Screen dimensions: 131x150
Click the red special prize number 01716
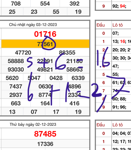45,34
